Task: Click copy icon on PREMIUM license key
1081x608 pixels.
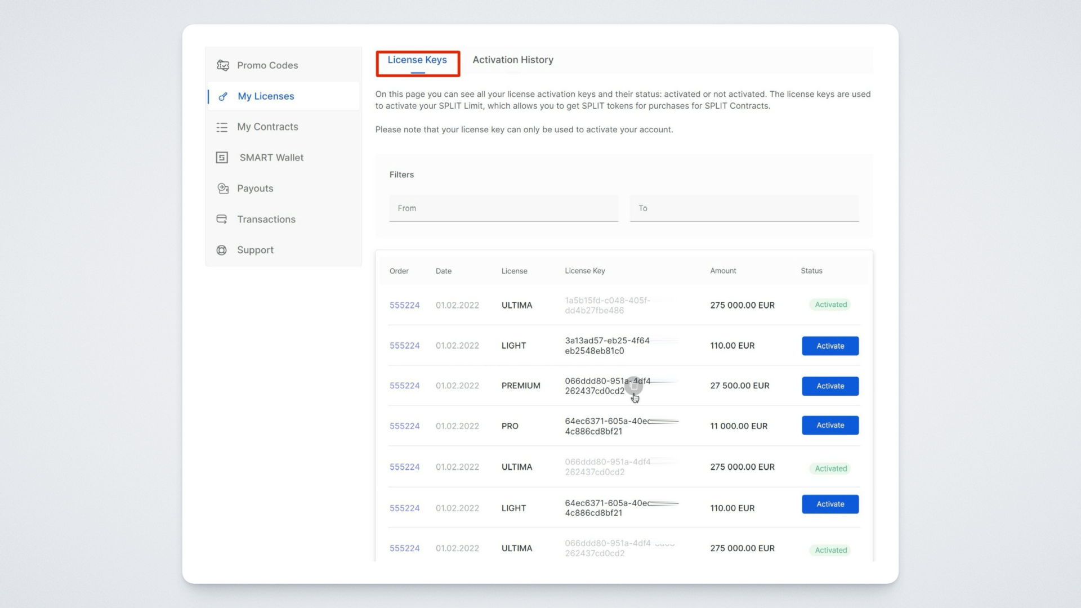Action: [634, 386]
